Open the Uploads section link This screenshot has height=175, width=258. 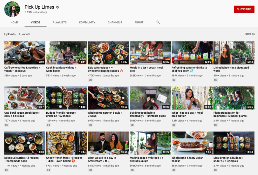pyautogui.click(x=10, y=34)
